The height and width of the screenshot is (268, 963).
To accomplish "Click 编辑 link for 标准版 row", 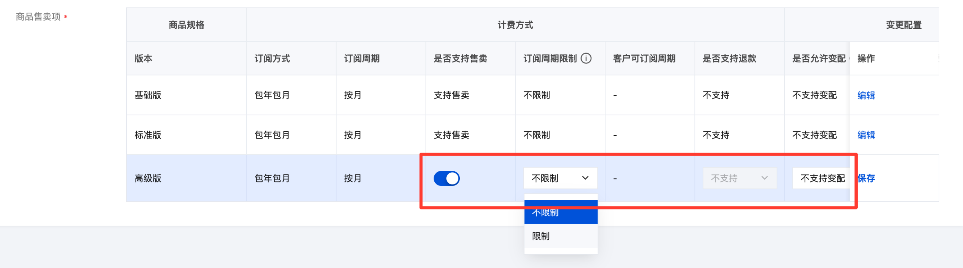I will [866, 135].
